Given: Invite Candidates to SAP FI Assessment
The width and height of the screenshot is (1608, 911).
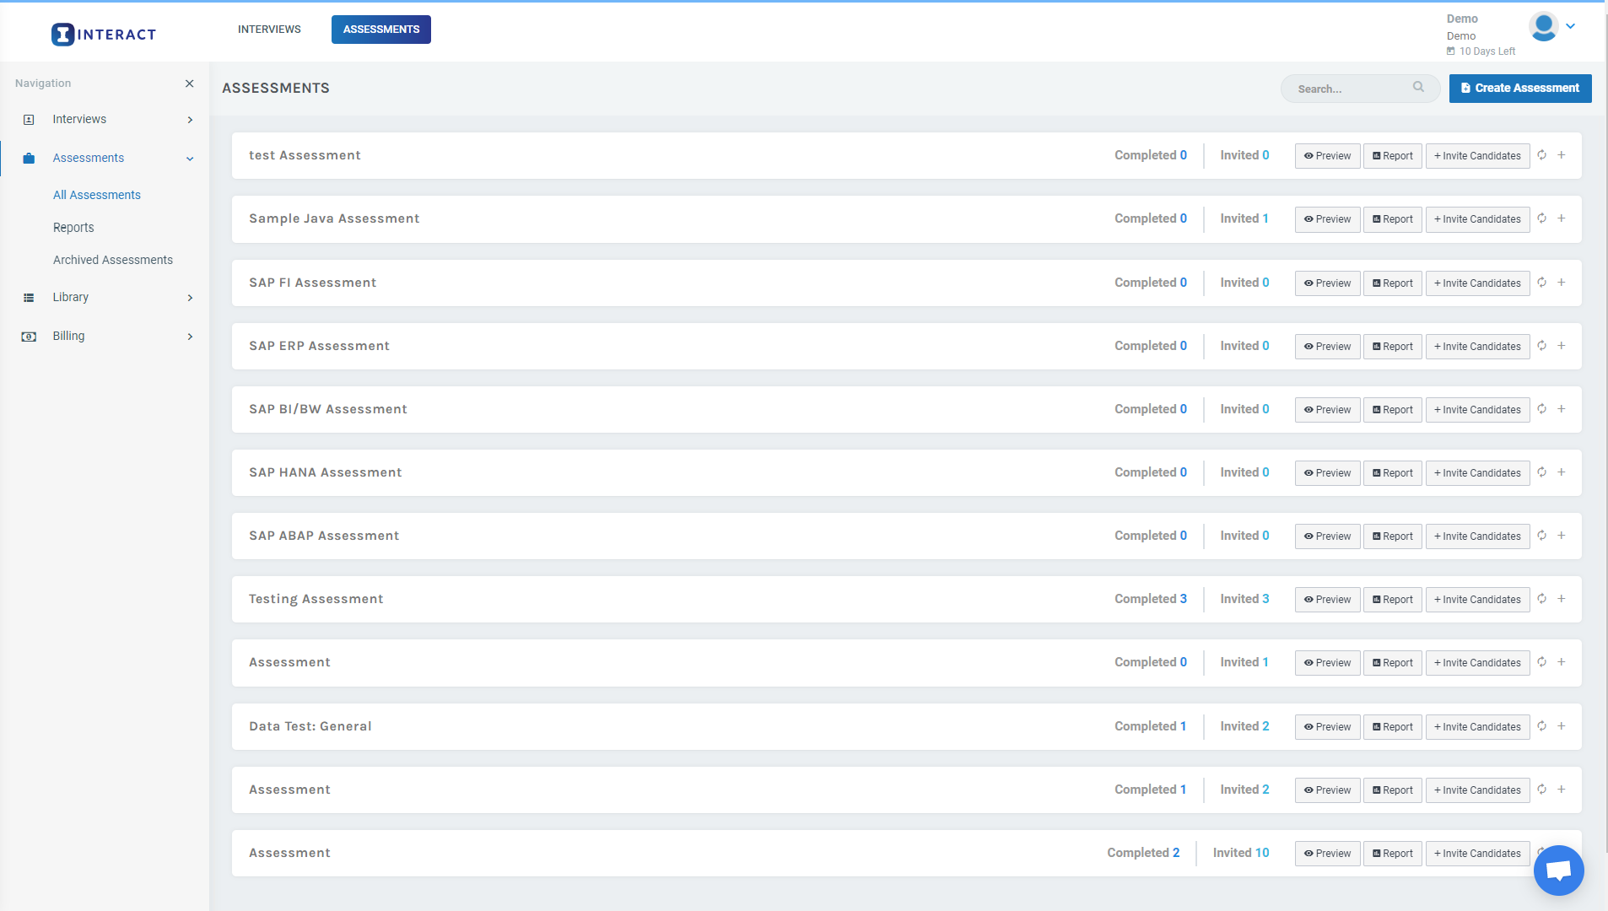Looking at the screenshot, I should tap(1478, 283).
